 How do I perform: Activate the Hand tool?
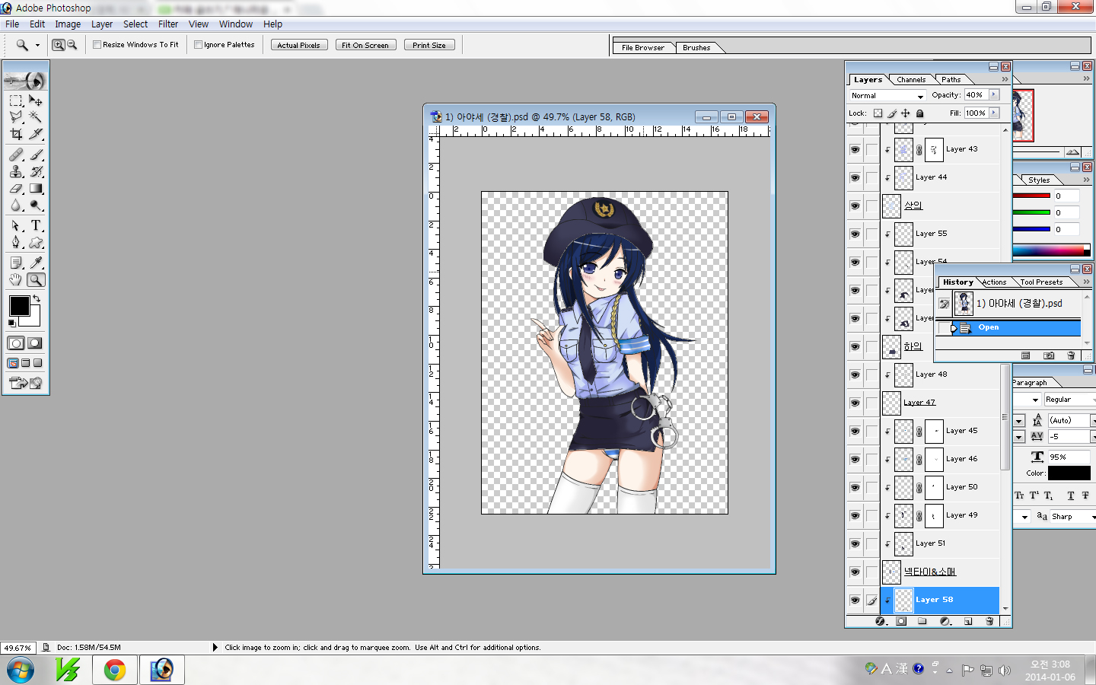point(16,280)
